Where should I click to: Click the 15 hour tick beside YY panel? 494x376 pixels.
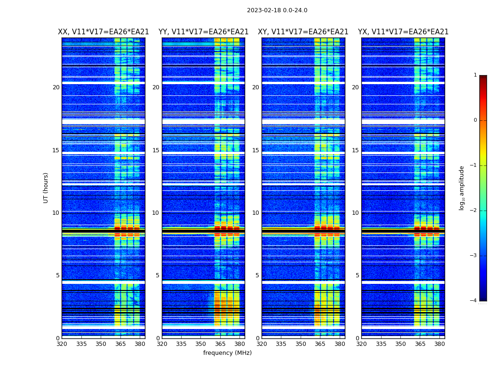[x=156, y=150]
